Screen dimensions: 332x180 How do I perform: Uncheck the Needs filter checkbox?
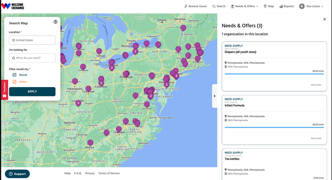pos(15,75)
